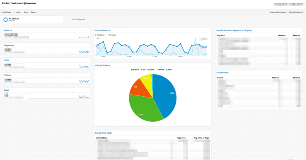
Task: Click the cpc legend swatch
Action: (x=141, y=70)
